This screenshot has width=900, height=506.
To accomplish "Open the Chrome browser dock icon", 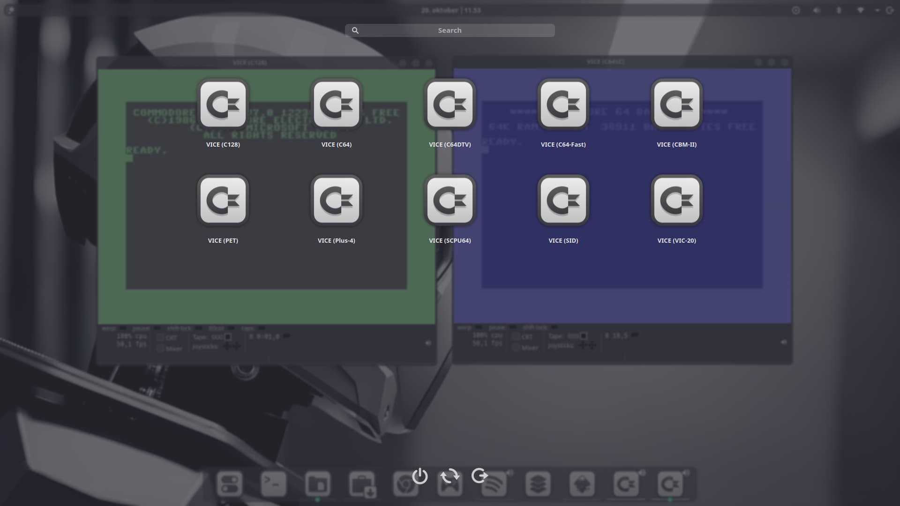I will pos(404,485).
